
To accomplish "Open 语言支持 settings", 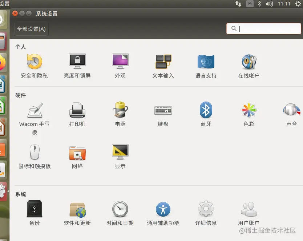I will click(x=206, y=66).
